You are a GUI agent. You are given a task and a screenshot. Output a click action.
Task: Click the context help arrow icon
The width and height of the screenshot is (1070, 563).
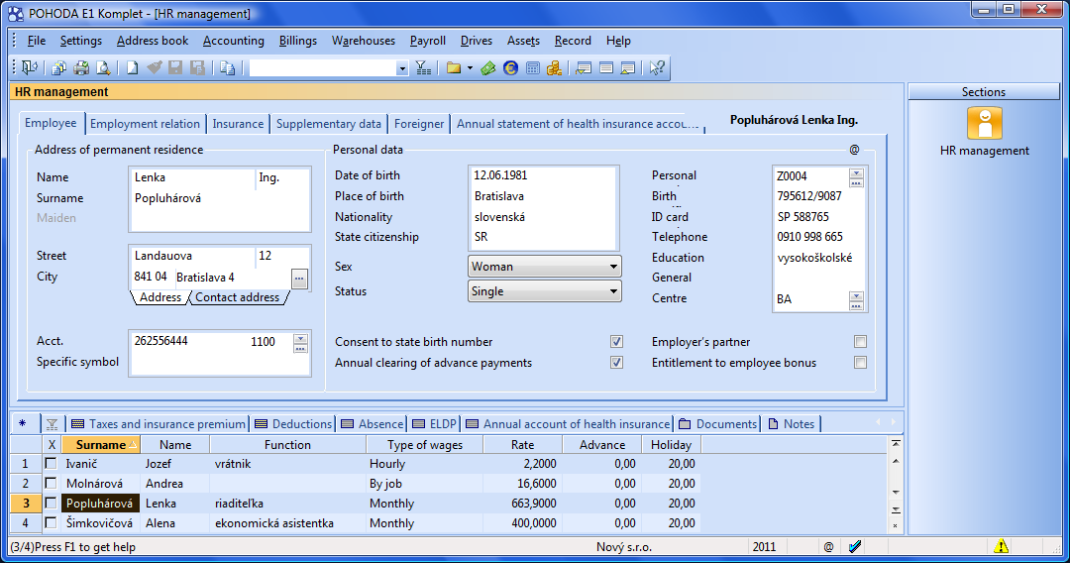[x=657, y=67]
